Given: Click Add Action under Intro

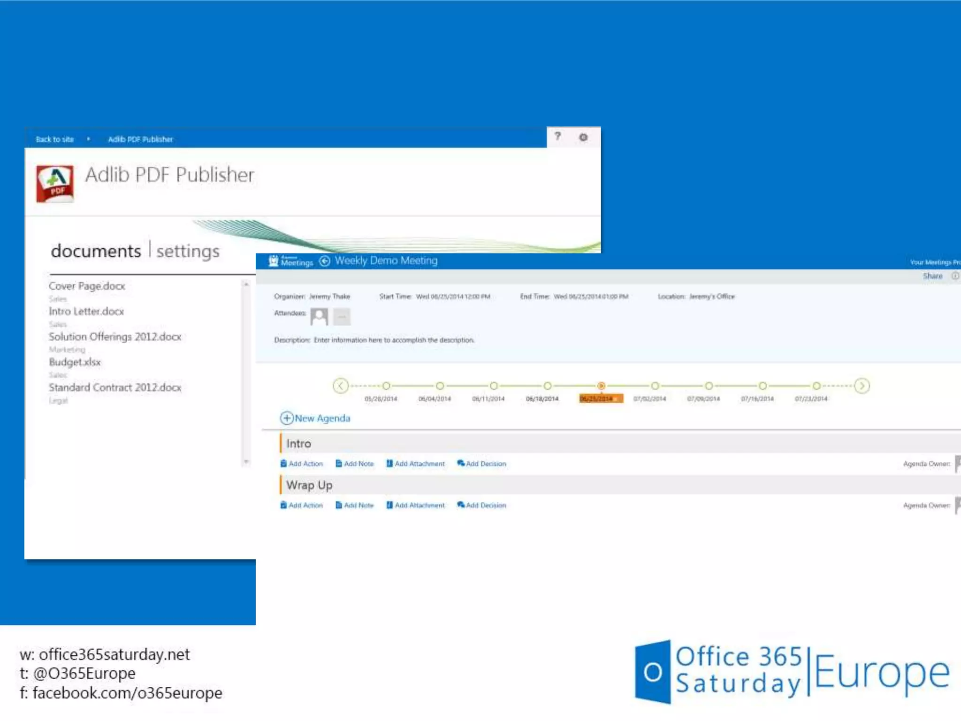Looking at the screenshot, I should [x=302, y=464].
